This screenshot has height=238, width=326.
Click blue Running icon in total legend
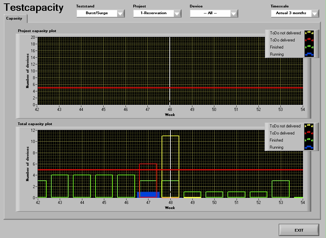309,147
